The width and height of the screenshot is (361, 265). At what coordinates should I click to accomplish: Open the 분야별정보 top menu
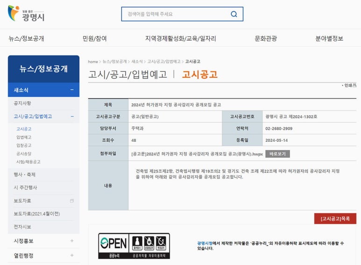click(x=329, y=38)
